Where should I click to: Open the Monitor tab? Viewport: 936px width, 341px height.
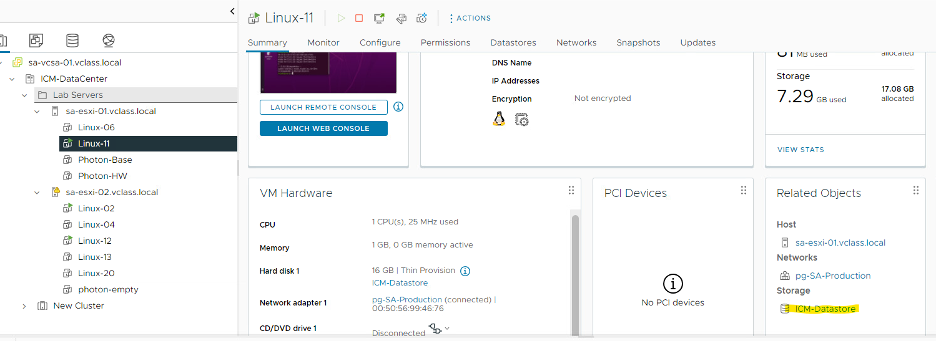pos(323,42)
